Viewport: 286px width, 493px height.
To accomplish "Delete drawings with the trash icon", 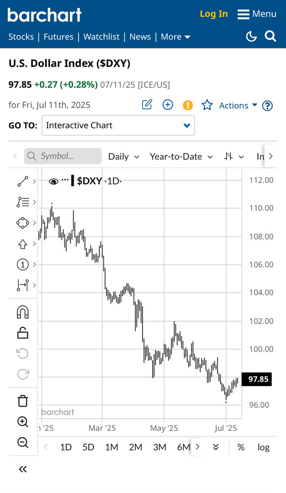I will (x=23, y=401).
